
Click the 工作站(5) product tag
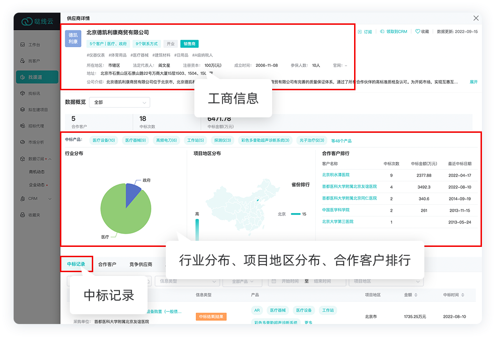click(195, 140)
